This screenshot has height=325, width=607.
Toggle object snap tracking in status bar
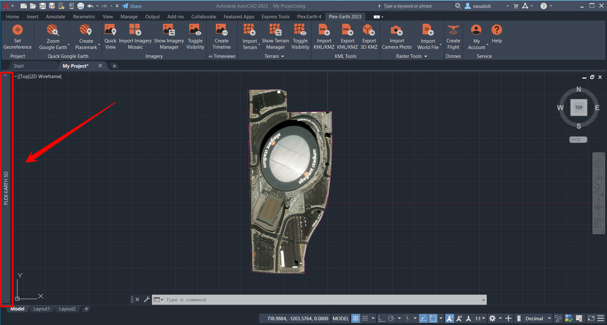point(423,318)
